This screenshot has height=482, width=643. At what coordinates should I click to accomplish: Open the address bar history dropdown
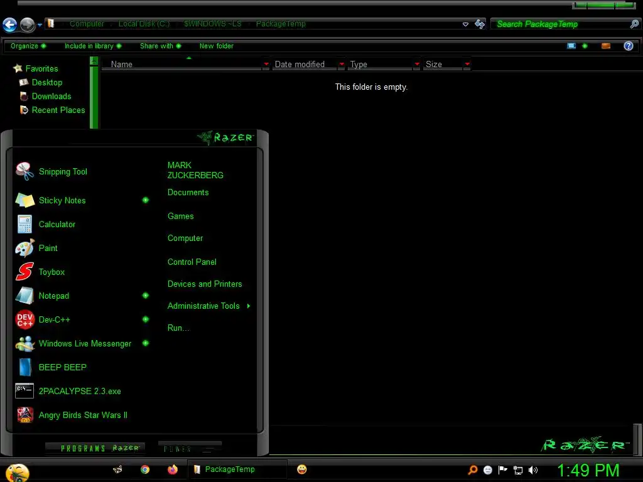point(465,24)
